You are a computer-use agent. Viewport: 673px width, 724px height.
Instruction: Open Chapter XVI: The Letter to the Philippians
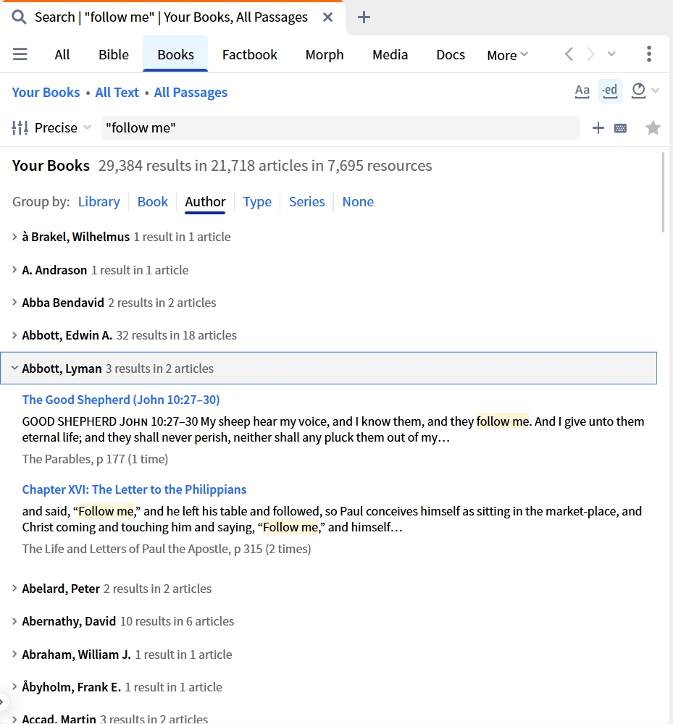pos(135,489)
